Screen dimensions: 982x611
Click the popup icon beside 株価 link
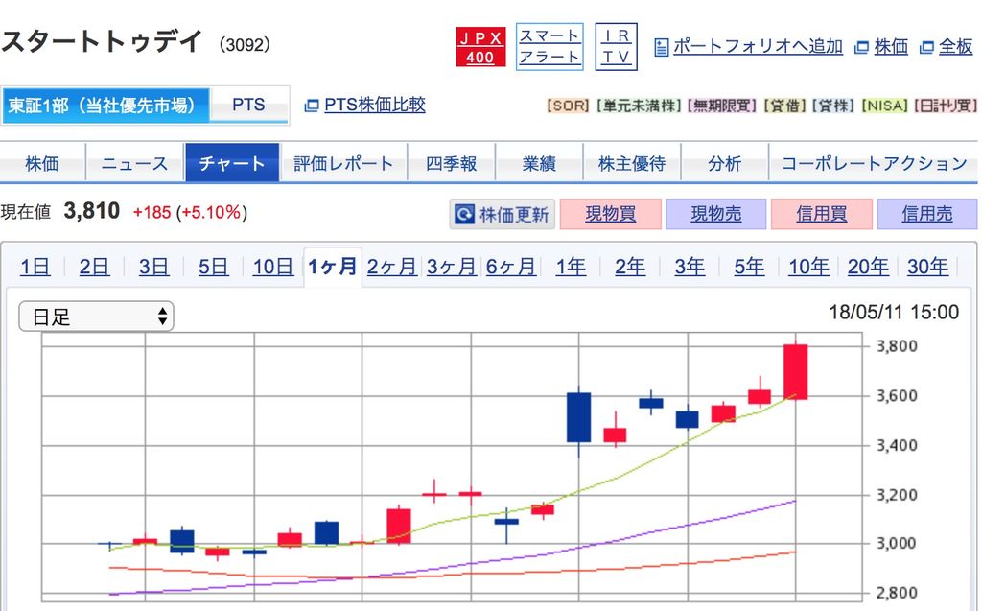tap(862, 47)
